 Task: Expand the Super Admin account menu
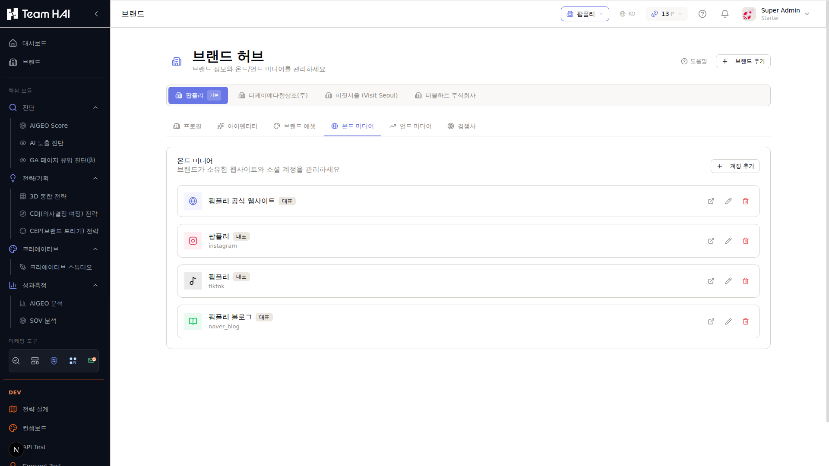pos(807,14)
